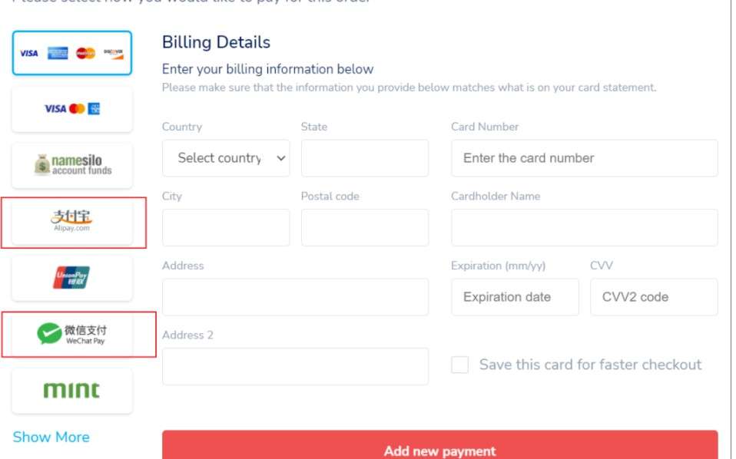Focus the Card Number field
Viewport: 736px width, 459px height.
pyautogui.click(x=584, y=158)
